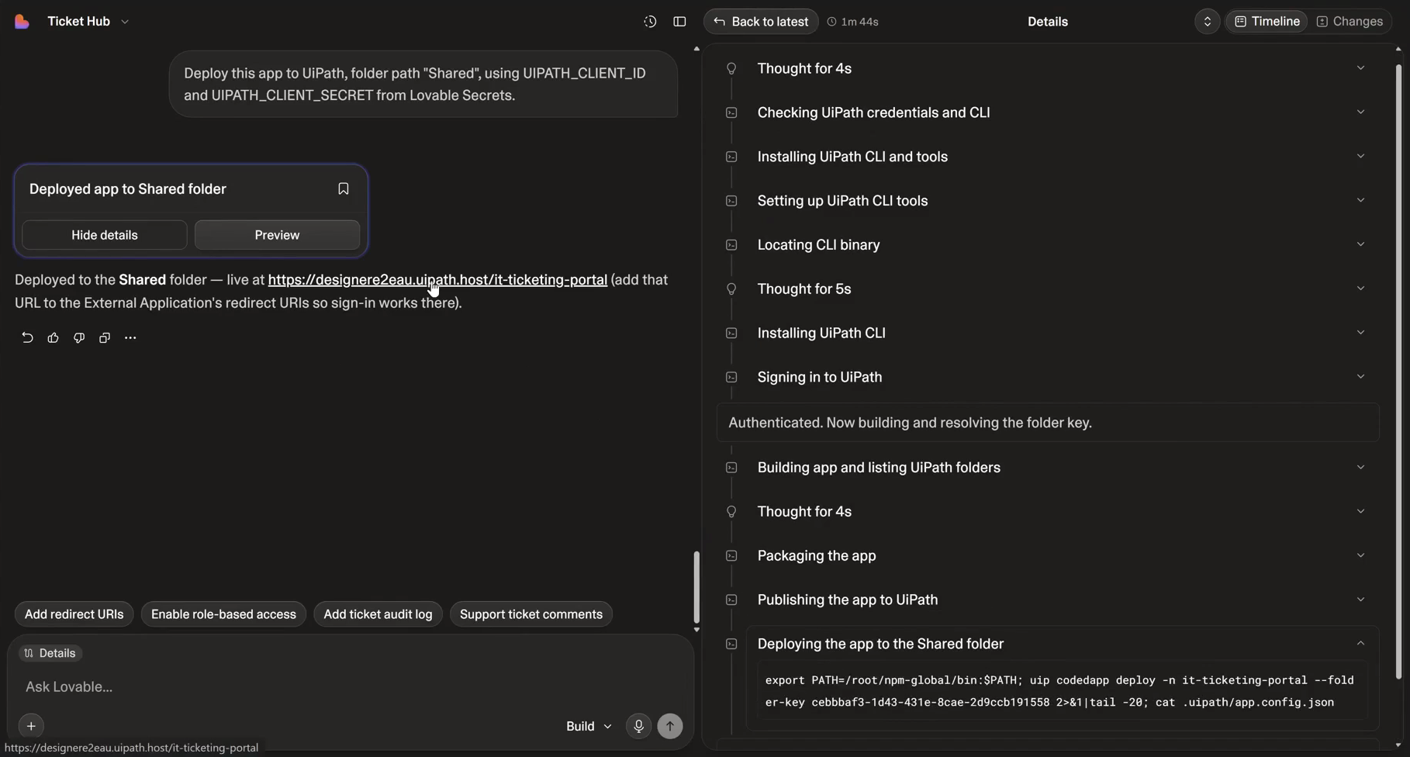
Task: Bookmark the Deployed app to Shared folder card
Action: tap(343, 188)
